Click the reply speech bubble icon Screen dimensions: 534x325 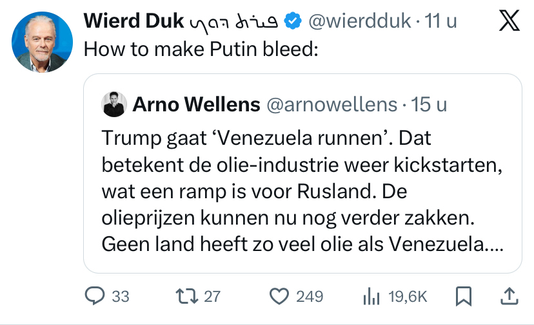pos(95,296)
